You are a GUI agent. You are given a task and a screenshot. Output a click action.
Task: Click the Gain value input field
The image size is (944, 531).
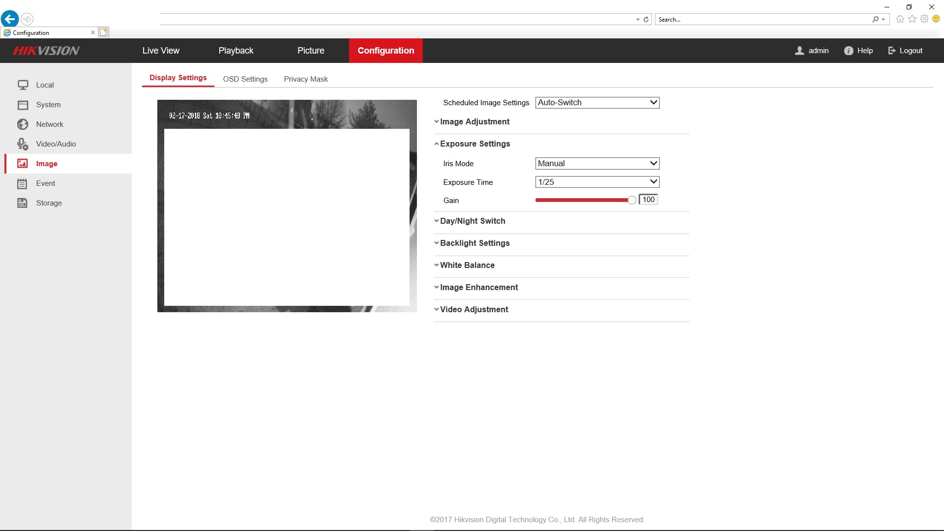point(648,200)
